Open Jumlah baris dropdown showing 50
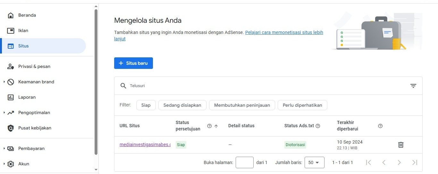Image resolution: width=438 pixels, height=174 pixels. [314, 162]
